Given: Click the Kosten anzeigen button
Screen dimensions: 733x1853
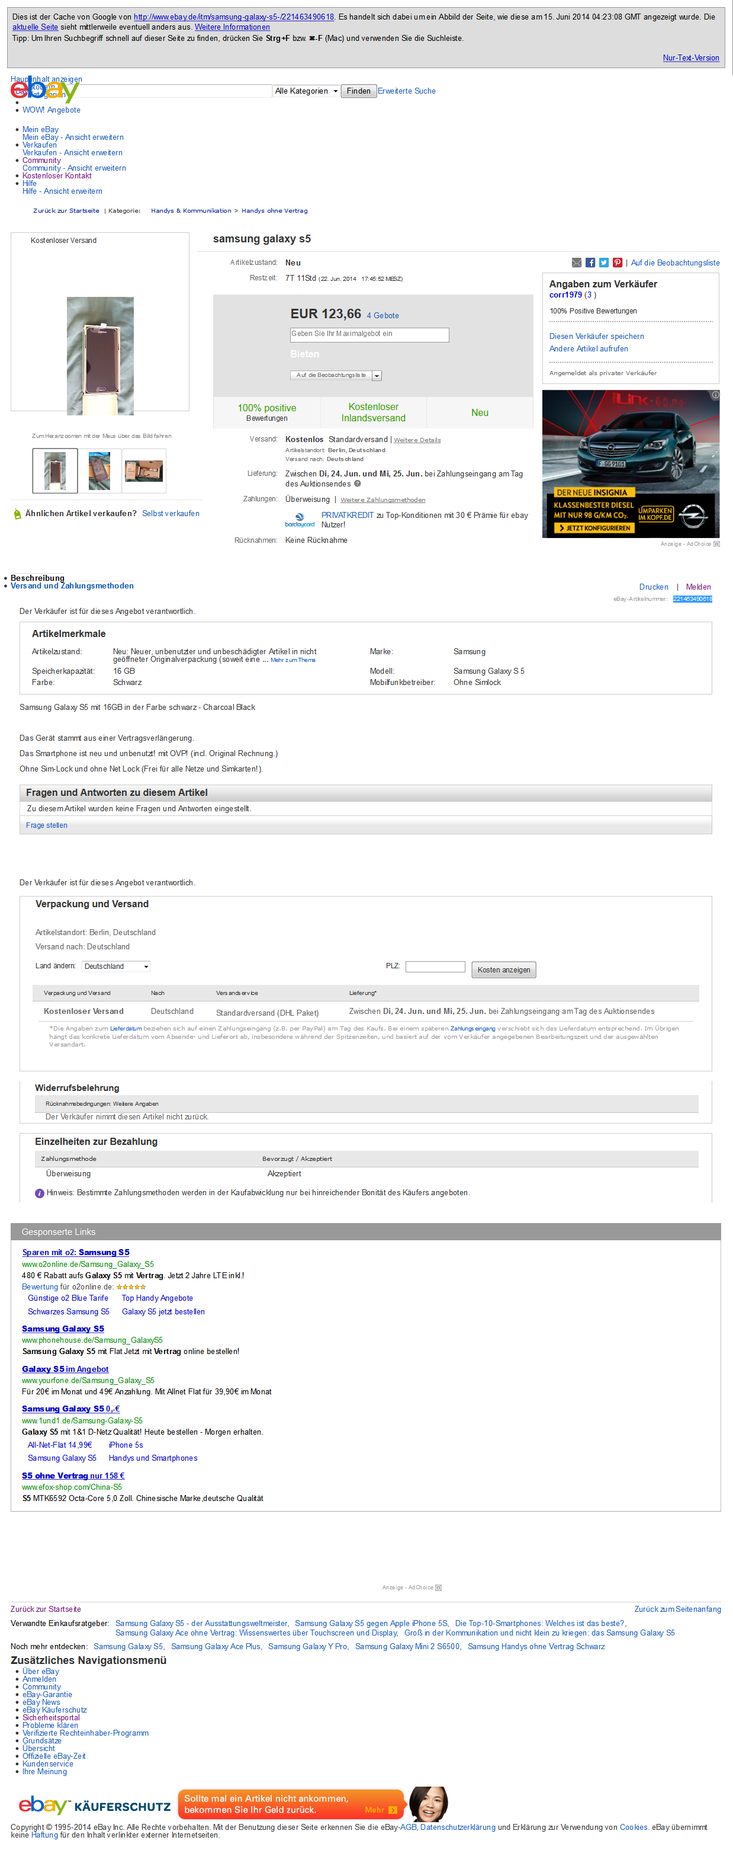Looking at the screenshot, I should coord(503,969).
